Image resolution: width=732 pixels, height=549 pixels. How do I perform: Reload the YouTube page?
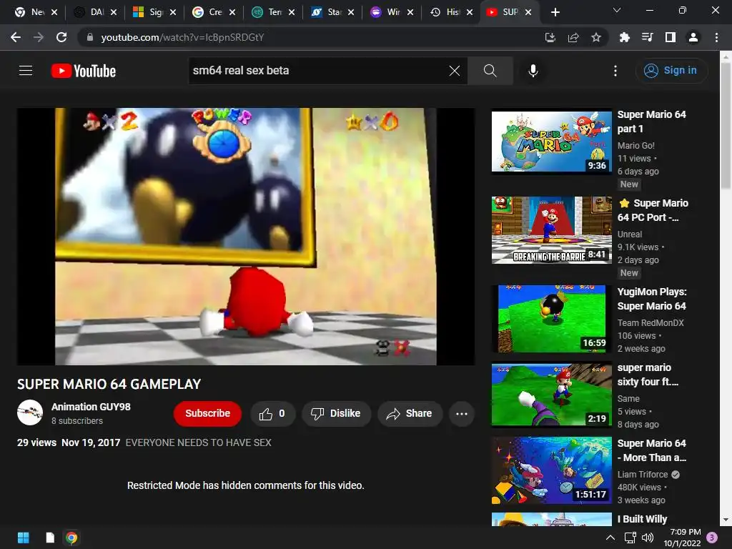pyautogui.click(x=61, y=37)
